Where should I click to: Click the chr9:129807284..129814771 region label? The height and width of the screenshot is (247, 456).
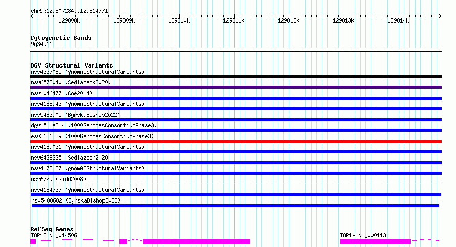69,11
